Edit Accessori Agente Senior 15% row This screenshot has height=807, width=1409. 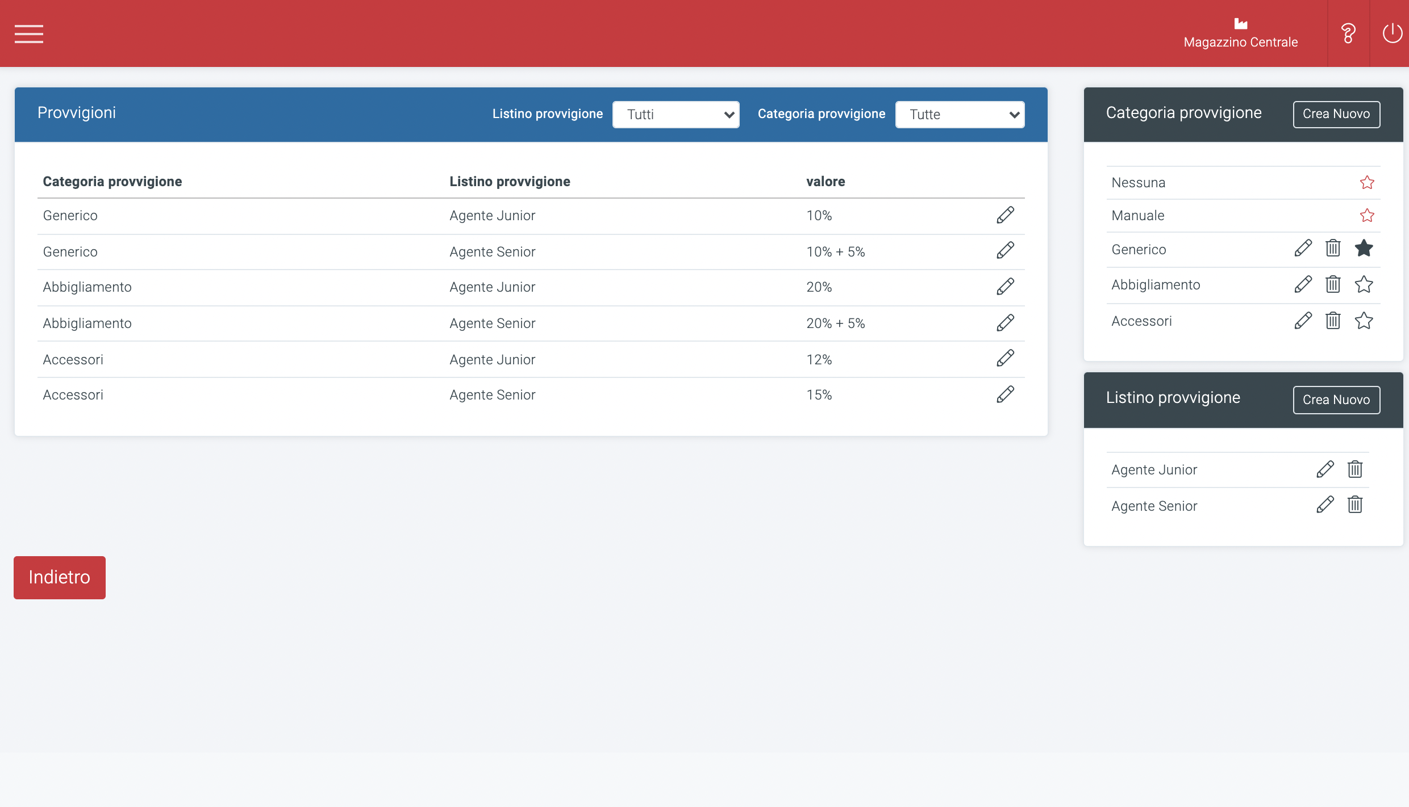tap(1005, 394)
